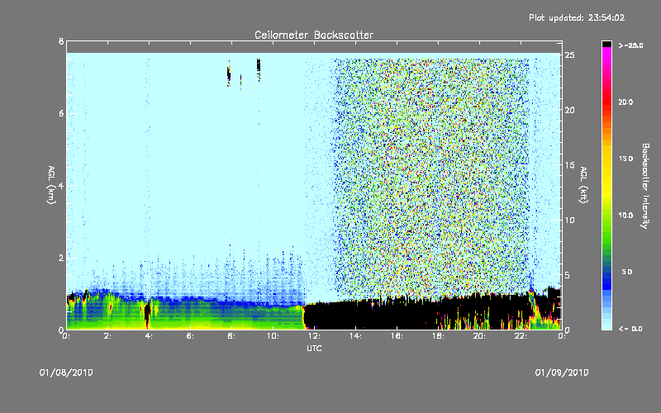Click the '<= 0.0' colorbar bottom label
661x413 pixels.
point(630,329)
